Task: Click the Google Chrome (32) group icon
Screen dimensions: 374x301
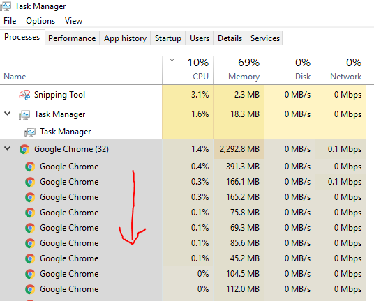Action: [24, 149]
